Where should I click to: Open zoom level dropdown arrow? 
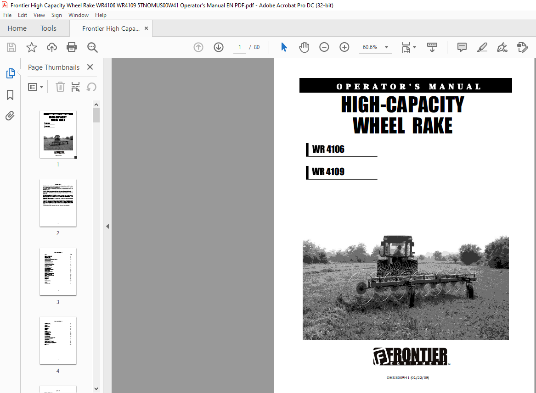tap(387, 47)
